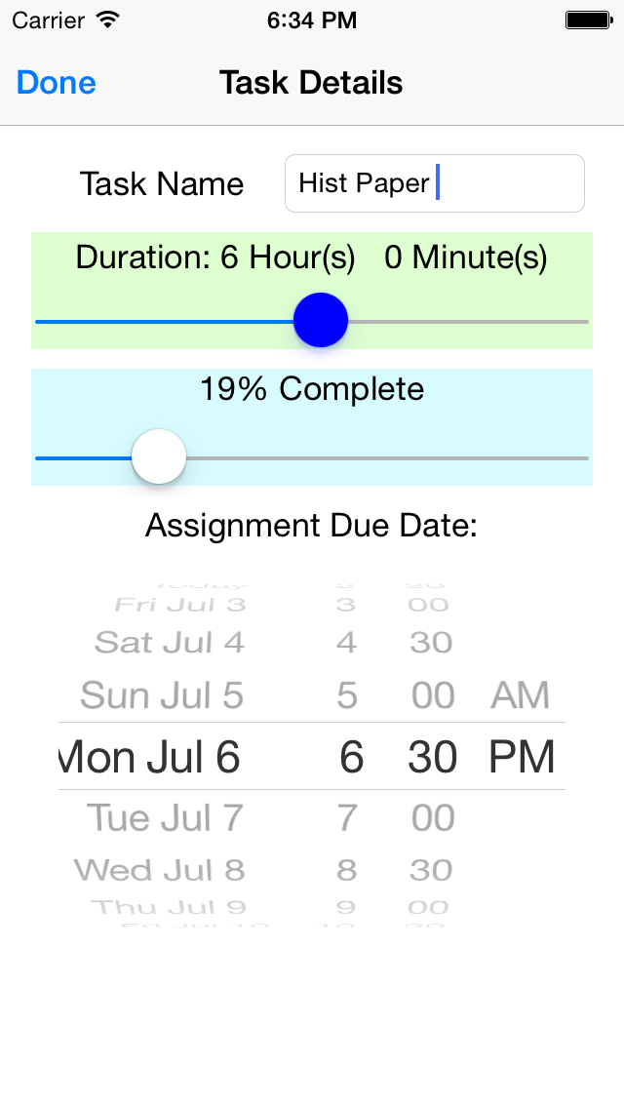Click the Hist Paper text field

(x=434, y=182)
